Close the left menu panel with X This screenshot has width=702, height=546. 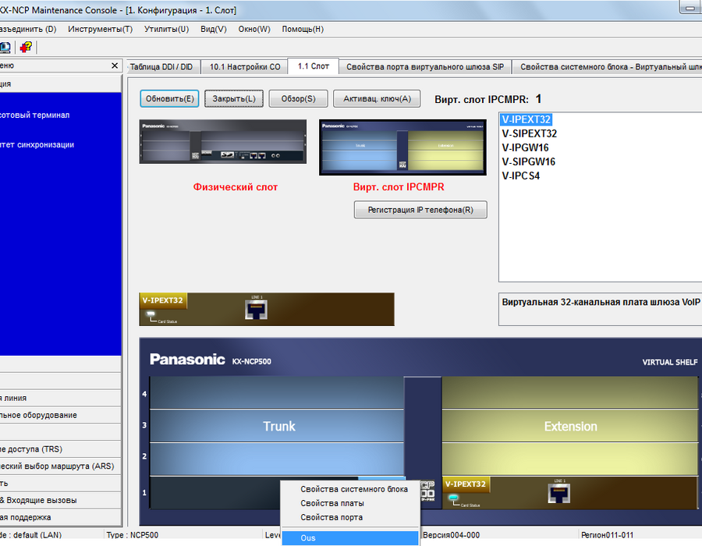pos(115,66)
